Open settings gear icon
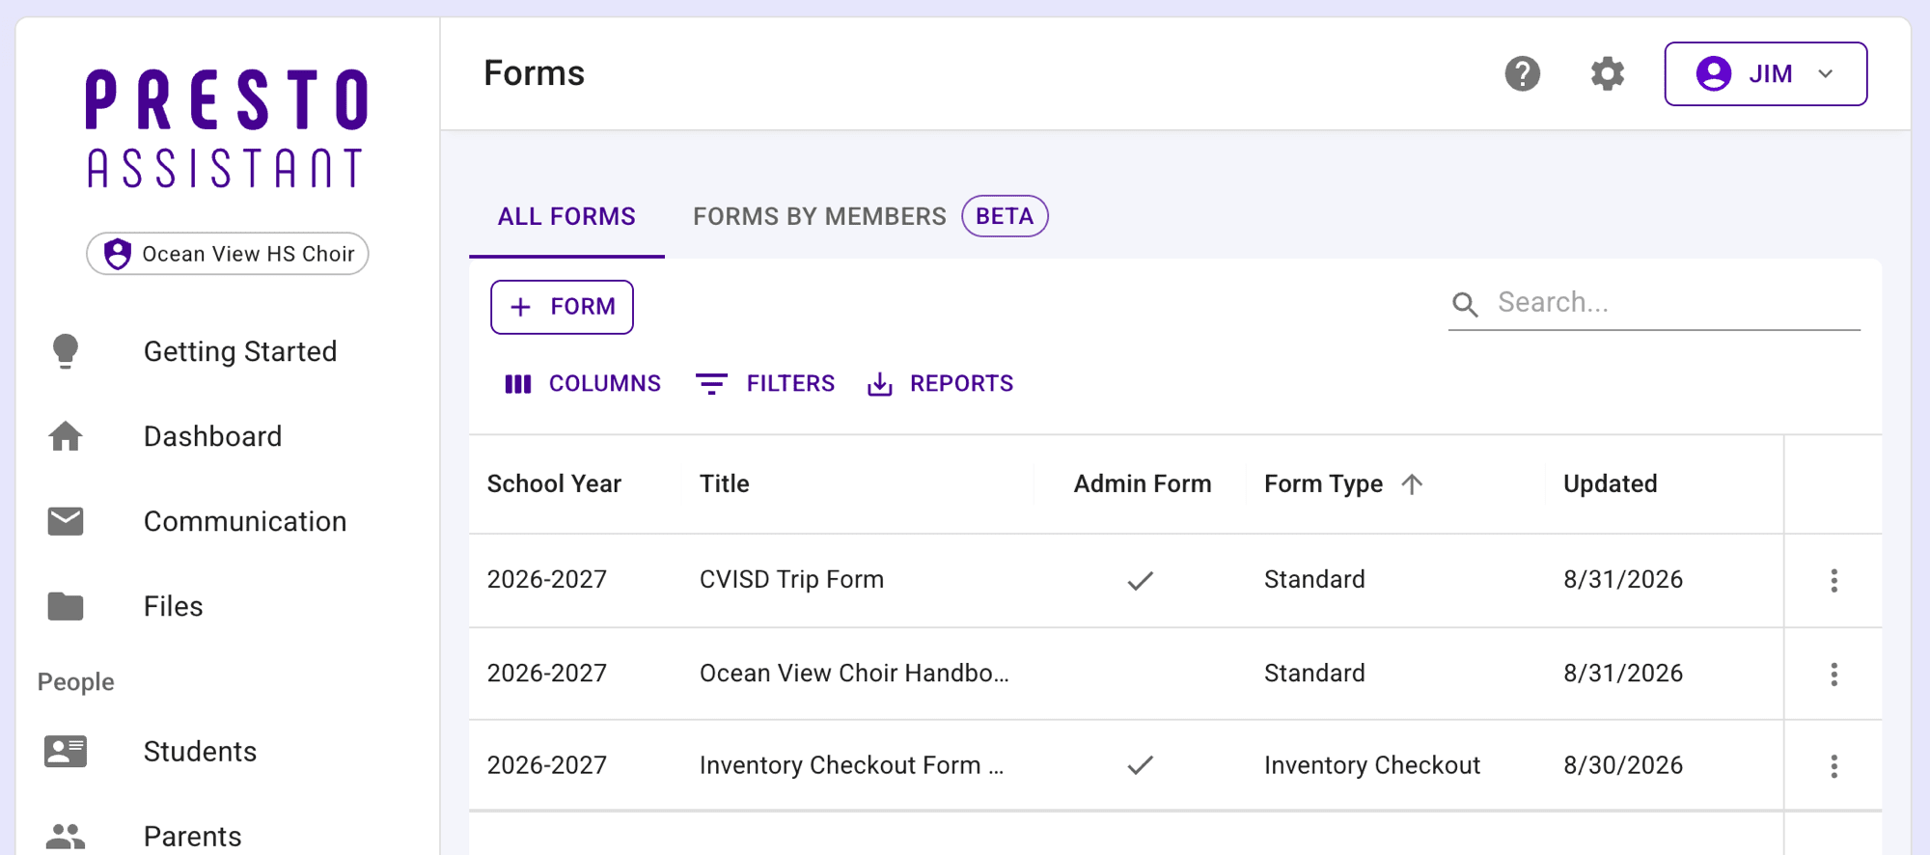 click(x=1607, y=73)
